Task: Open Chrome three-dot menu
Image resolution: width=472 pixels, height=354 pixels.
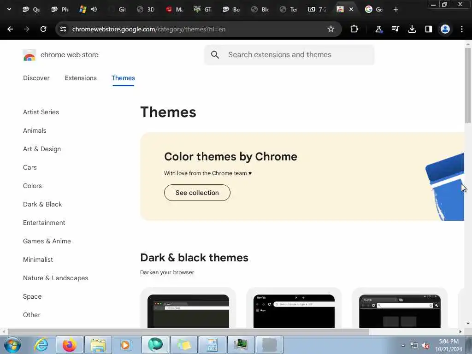Action: pyautogui.click(x=462, y=29)
